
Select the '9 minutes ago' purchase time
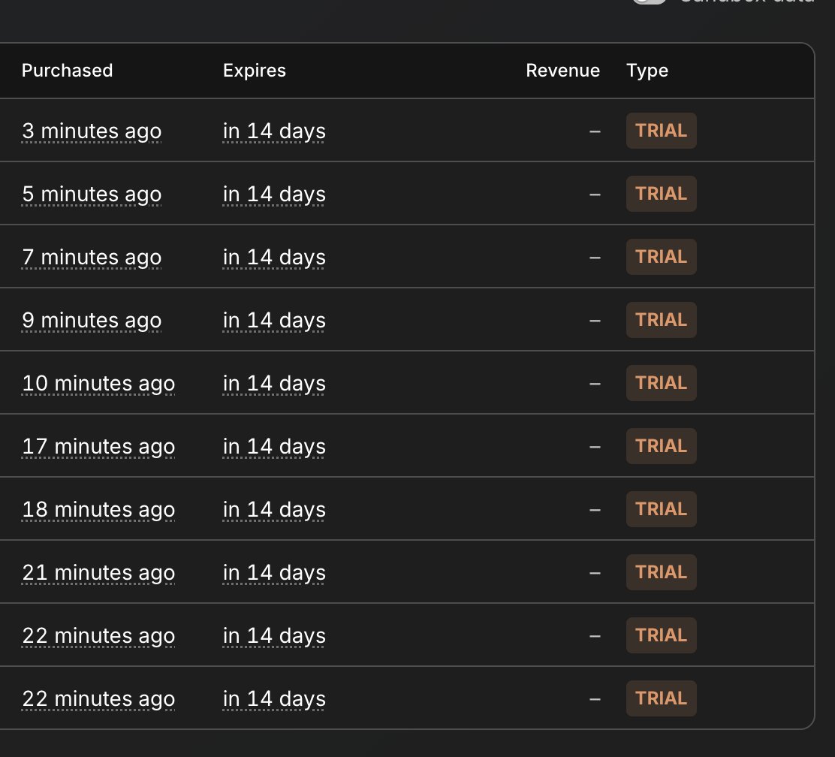pos(92,320)
